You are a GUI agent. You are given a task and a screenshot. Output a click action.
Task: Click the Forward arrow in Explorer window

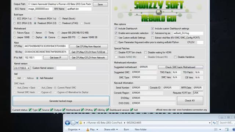click(x=73, y=123)
